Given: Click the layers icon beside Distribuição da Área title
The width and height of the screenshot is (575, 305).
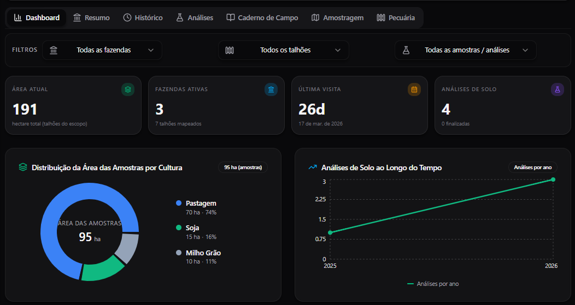Looking at the screenshot, I should coord(23,168).
